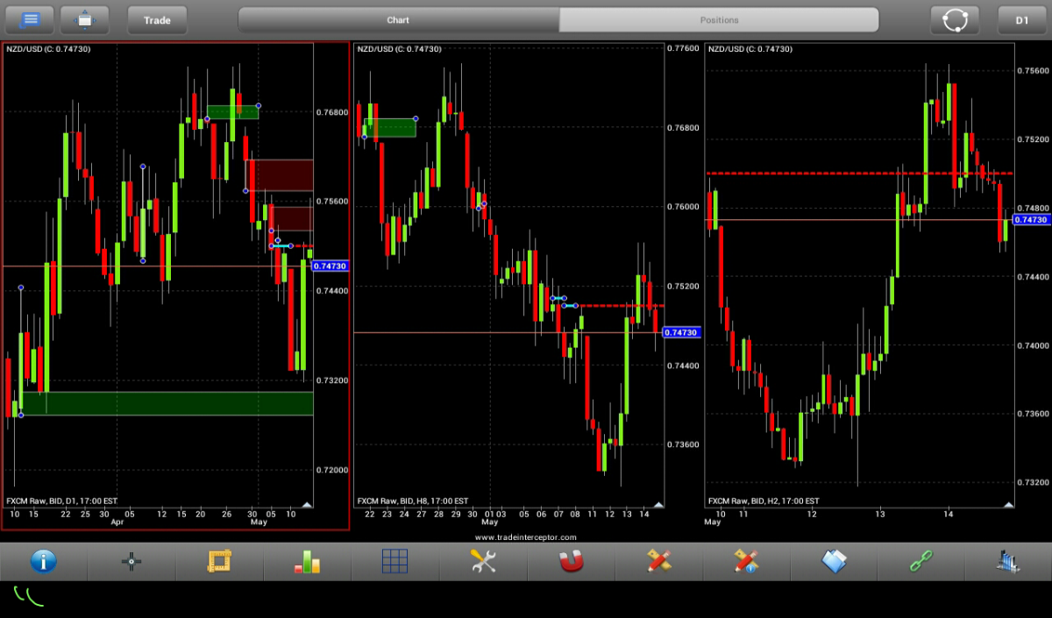Screen dimensions: 1052x618
Task: Tap the 0.74730 price tag on D1 chart
Action: pyautogui.click(x=331, y=266)
